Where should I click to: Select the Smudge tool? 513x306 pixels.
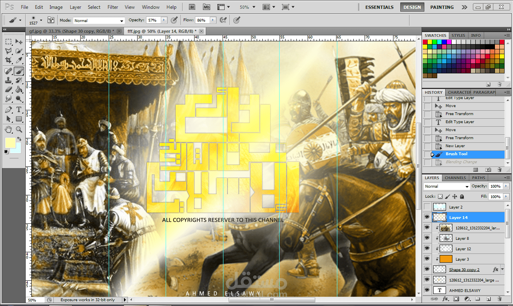click(8, 99)
